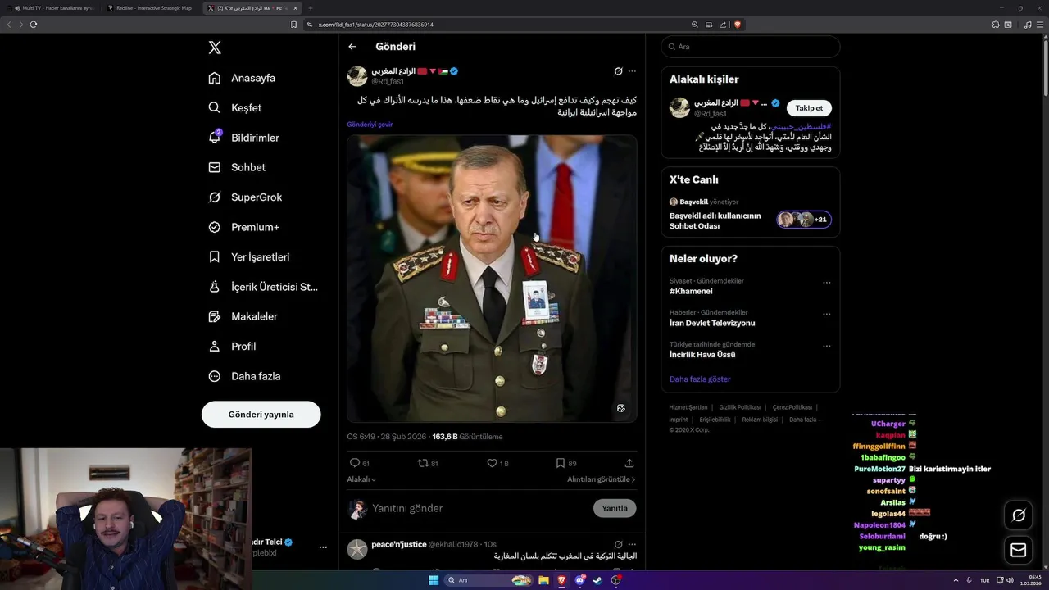Open Yer İşaretleri bookmarks
Image resolution: width=1049 pixels, height=590 pixels.
pos(249,256)
